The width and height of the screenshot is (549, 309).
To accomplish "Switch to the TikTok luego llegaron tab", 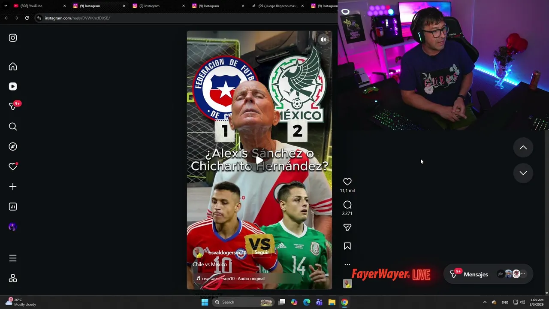I will click(278, 6).
